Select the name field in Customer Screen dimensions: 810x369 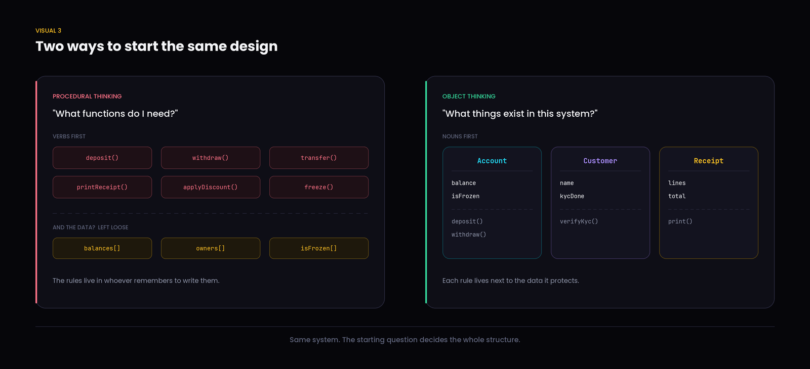click(567, 183)
